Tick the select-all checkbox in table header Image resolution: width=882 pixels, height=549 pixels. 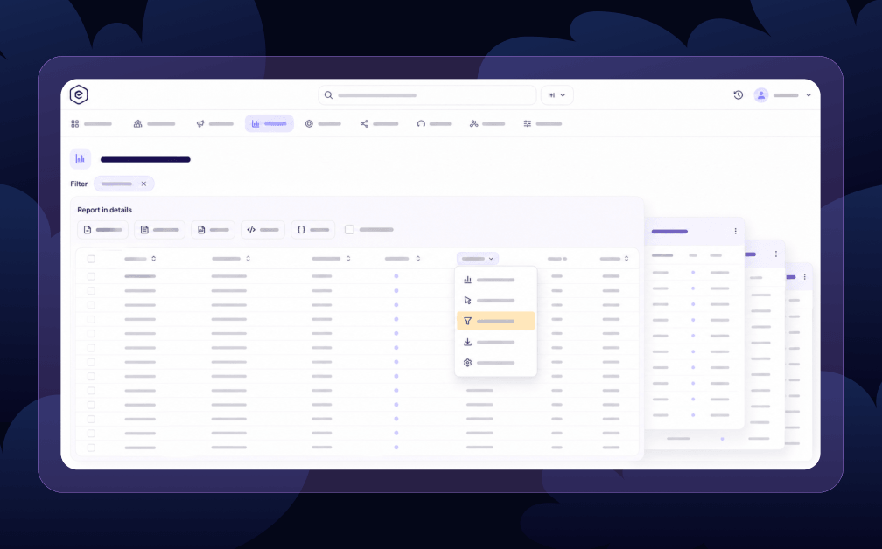[x=91, y=259]
